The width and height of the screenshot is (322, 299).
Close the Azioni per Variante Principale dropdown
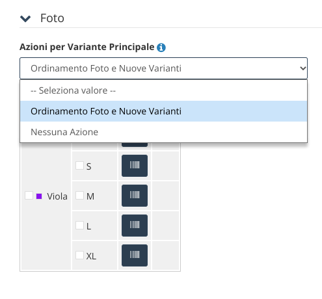tap(163, 68)
